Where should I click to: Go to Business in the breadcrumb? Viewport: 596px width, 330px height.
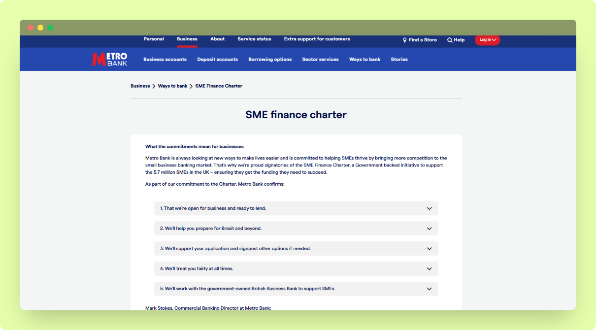click(x=140, y=86)
